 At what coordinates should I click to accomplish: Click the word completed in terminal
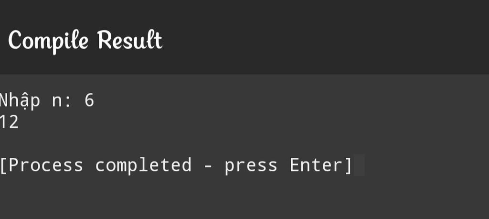[143, 165]
